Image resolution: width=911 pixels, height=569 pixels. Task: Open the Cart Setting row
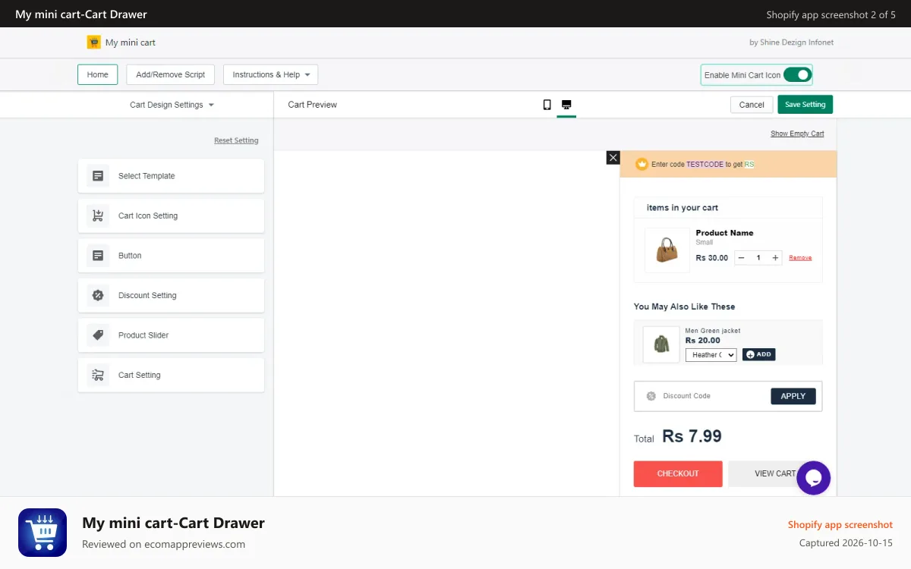171,375
